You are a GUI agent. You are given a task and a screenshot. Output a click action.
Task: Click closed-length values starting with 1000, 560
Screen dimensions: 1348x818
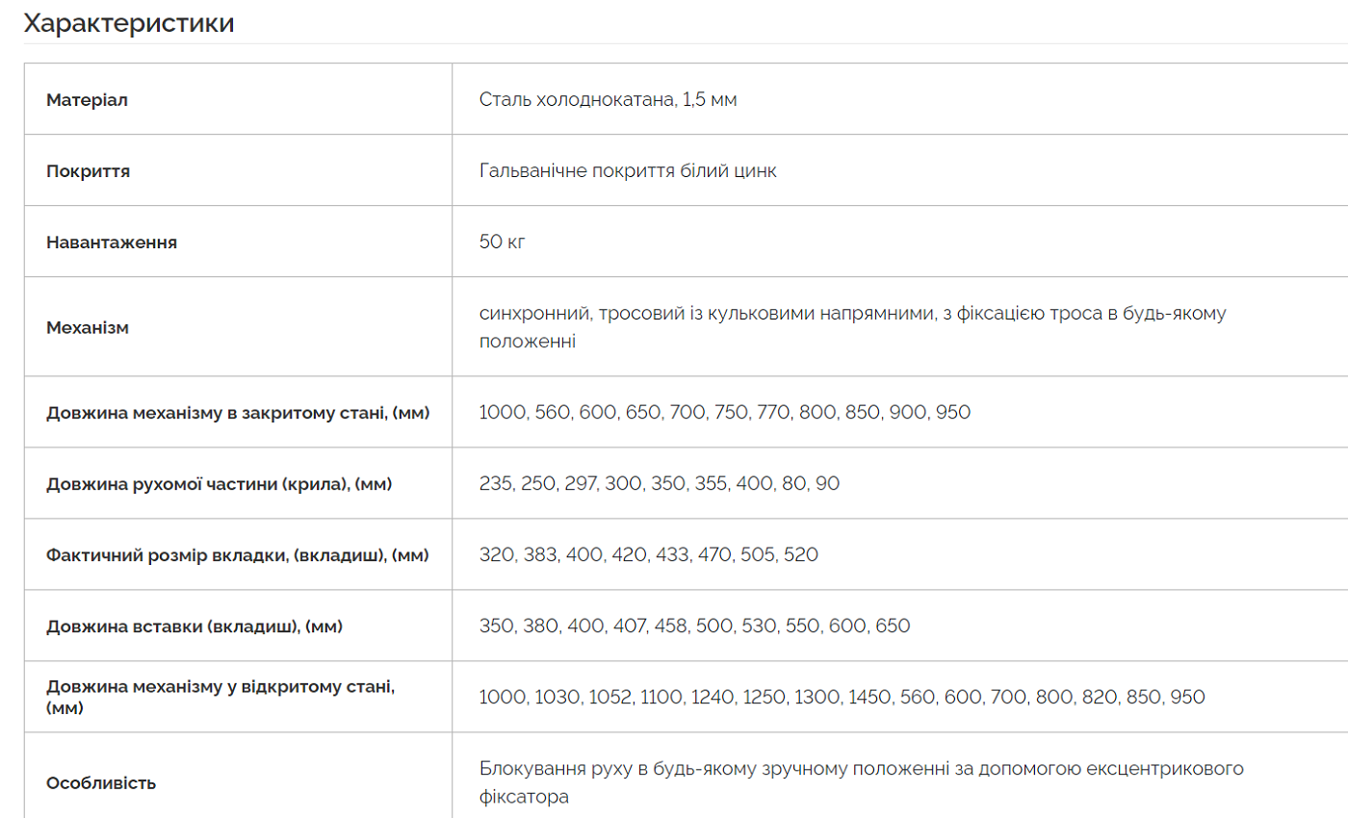pyautogui.click(x=725, y=412)
